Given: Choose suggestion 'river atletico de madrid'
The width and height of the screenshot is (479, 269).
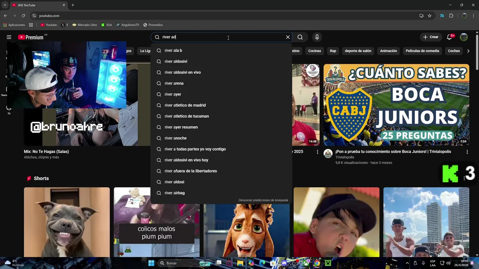Looking at the screenshot, I should (221, 105).
